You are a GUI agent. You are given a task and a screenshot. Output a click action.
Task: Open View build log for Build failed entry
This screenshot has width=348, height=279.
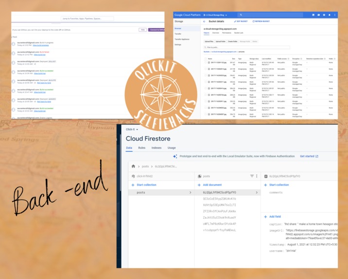tap(39, 55)
